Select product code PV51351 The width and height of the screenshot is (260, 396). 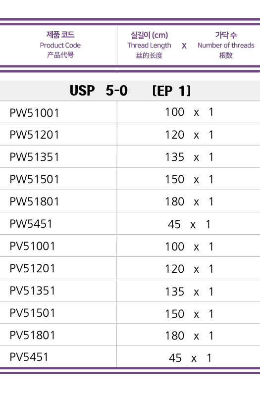pos(32,291)
